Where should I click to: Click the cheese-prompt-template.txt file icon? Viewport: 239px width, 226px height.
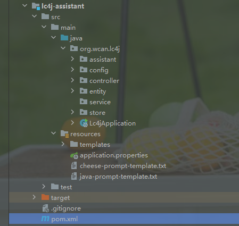[x=74, y=166]
